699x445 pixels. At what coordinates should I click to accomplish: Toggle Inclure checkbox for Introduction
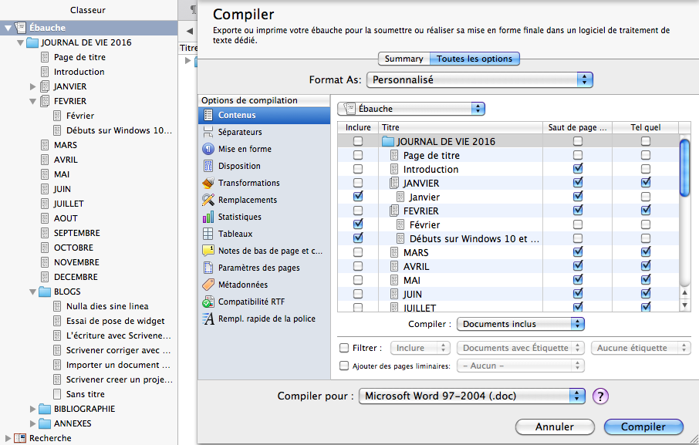pos(357,169)
